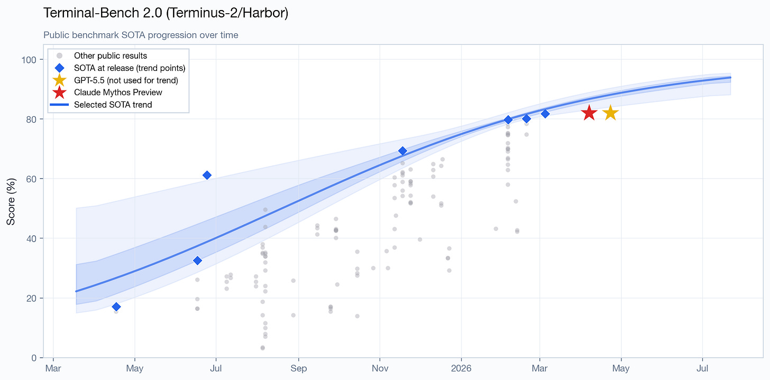Click the 2026 x-axis label
Image resolution: width=770 pixels, height=380 pixels.
pos(461,367)
